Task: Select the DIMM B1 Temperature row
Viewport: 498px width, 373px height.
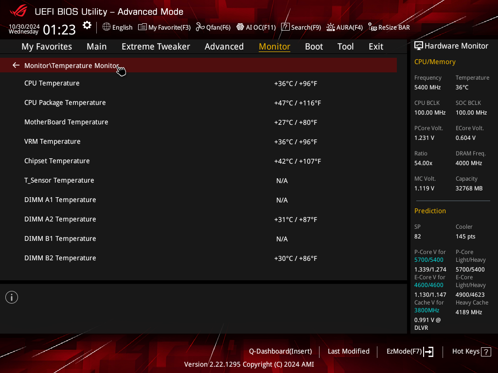Action: click(x=198, y=238)
